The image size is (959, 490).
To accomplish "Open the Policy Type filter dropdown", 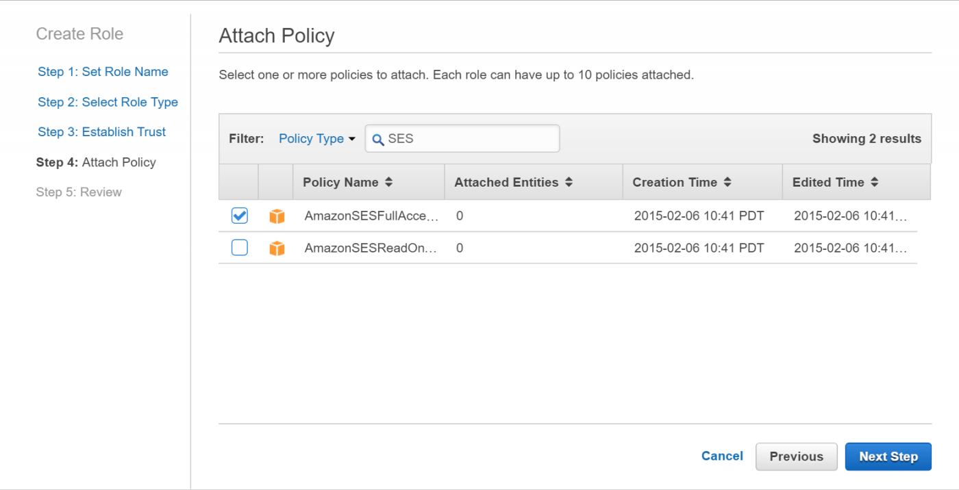I will 317,138.
